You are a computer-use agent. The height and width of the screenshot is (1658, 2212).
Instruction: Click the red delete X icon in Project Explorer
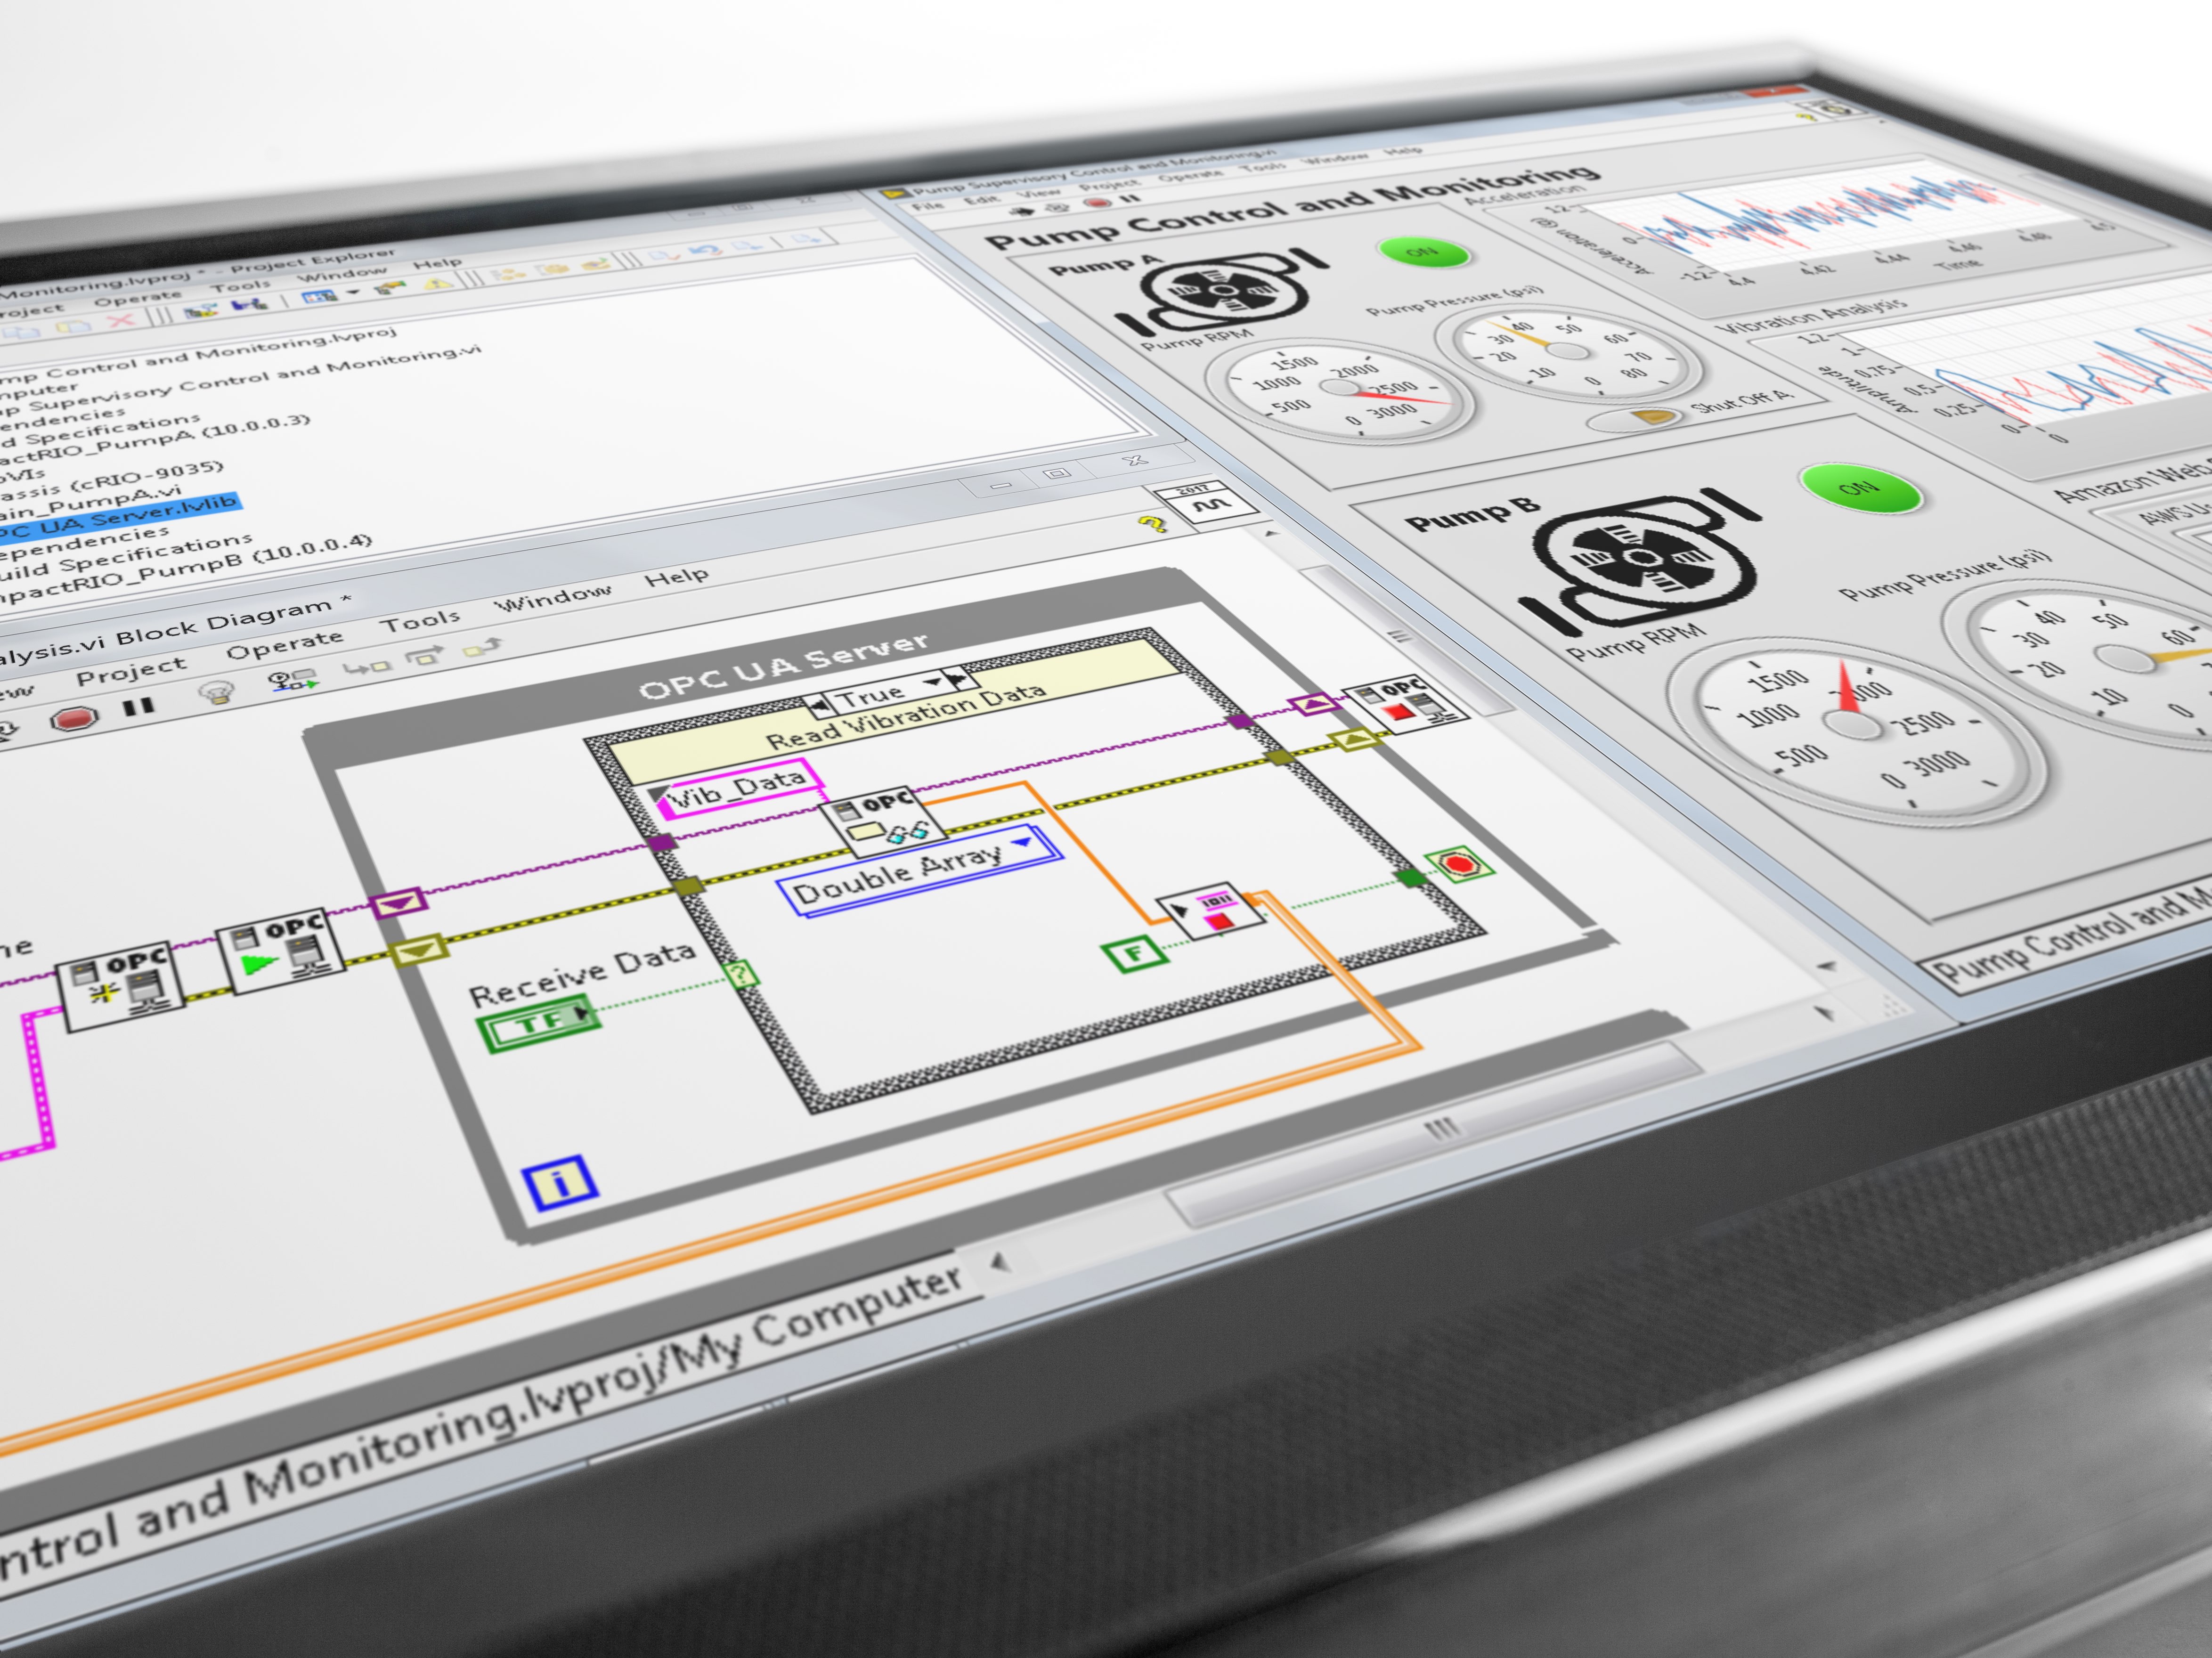coord(120,320)
